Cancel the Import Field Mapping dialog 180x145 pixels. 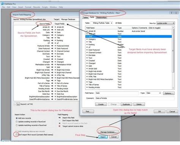[114, 137]
